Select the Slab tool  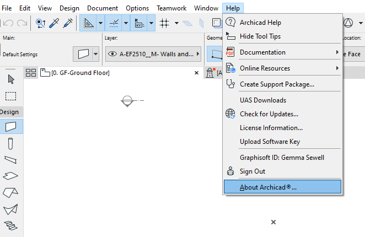coord(10,176)
